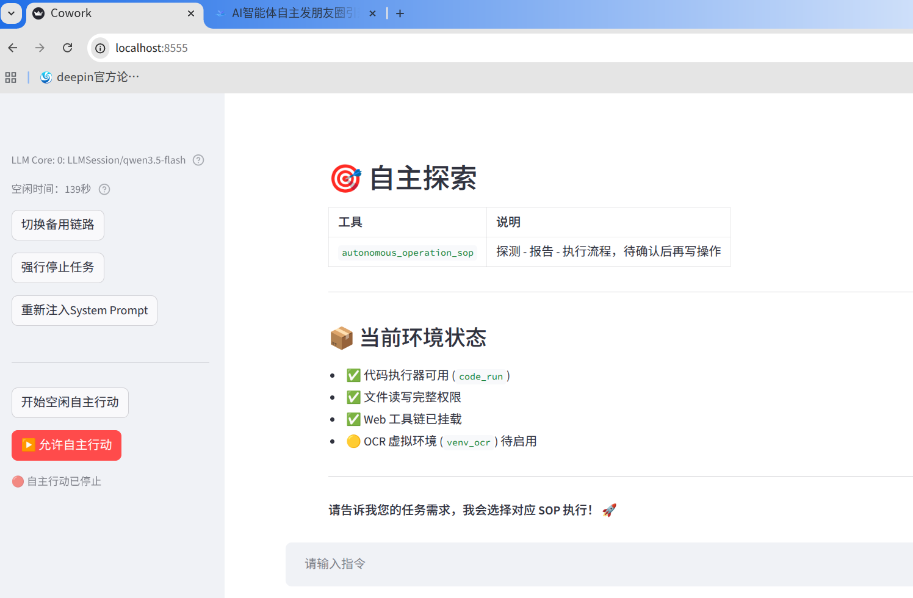The image size is (913, 598).
Task: Click the orange play icon inside 允许自主行动
Action: click(x=27, y=445)
